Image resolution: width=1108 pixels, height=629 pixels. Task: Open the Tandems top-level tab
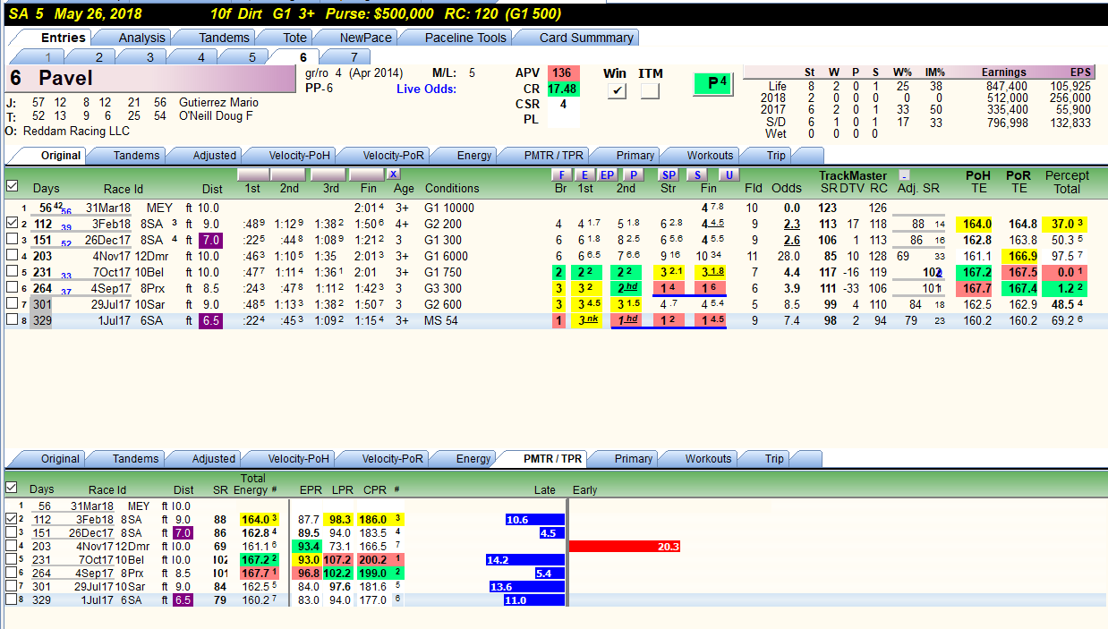pos(224,38)
